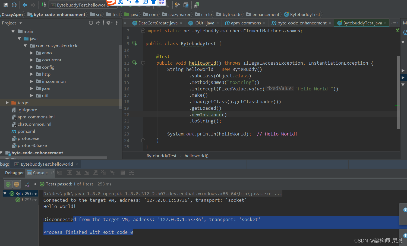Click the Step Over debug icon
The height and width of the screenshot is (246, 407).
click(x=70, y=173)
